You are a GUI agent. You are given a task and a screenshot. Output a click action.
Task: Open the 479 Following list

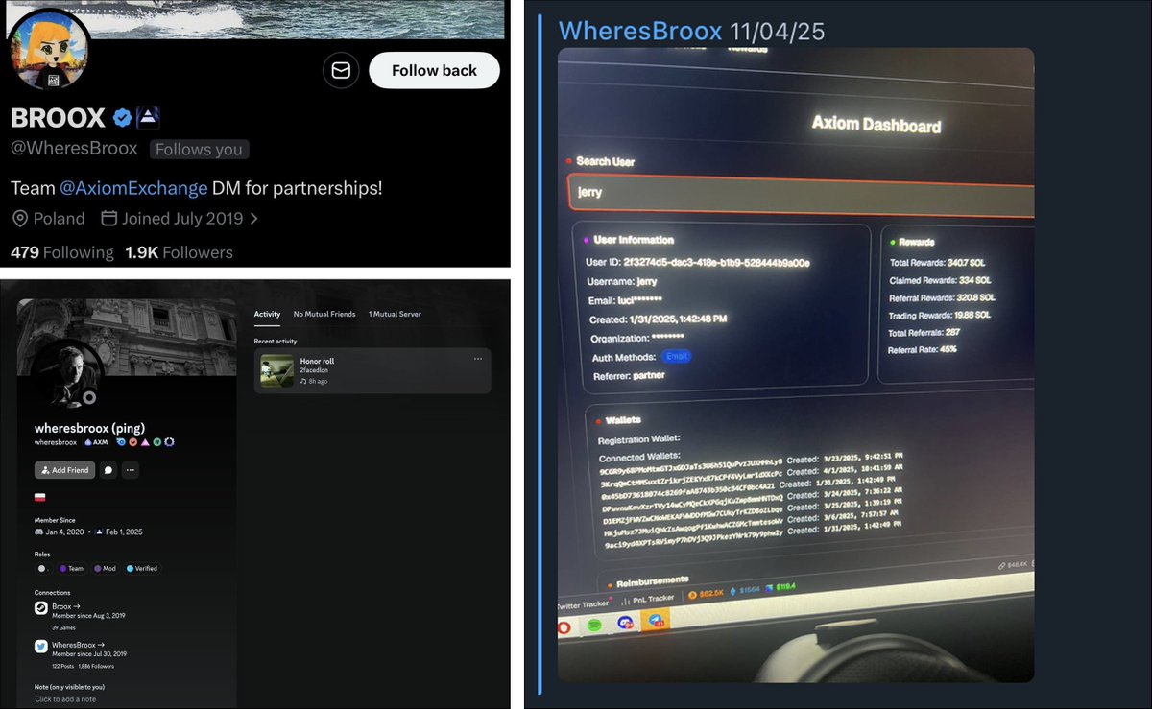pos(61,252)
